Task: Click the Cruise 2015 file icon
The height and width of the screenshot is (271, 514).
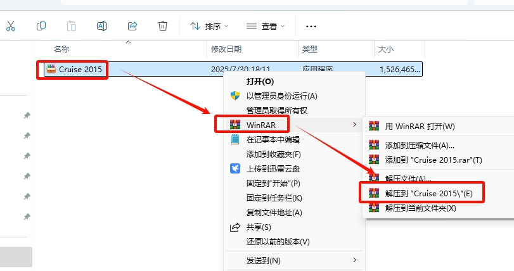Action: tap(51, 69)
